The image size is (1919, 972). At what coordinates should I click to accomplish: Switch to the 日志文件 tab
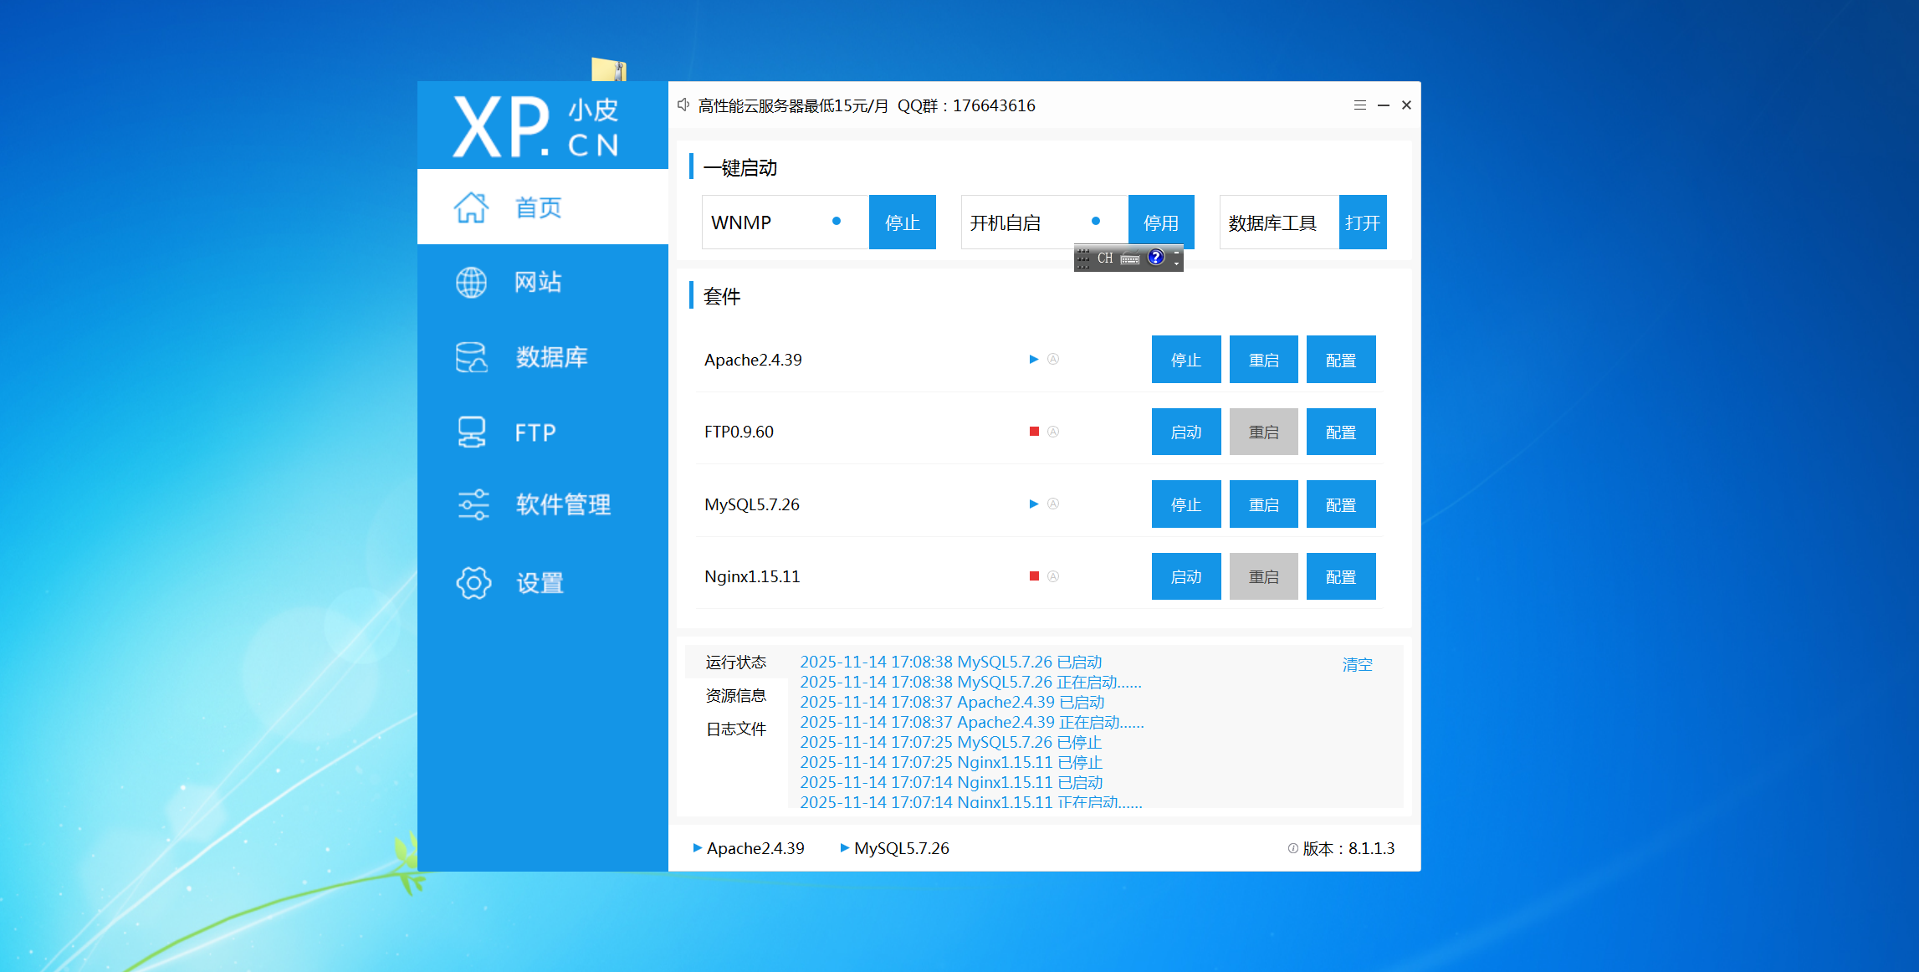coord(735,729)
